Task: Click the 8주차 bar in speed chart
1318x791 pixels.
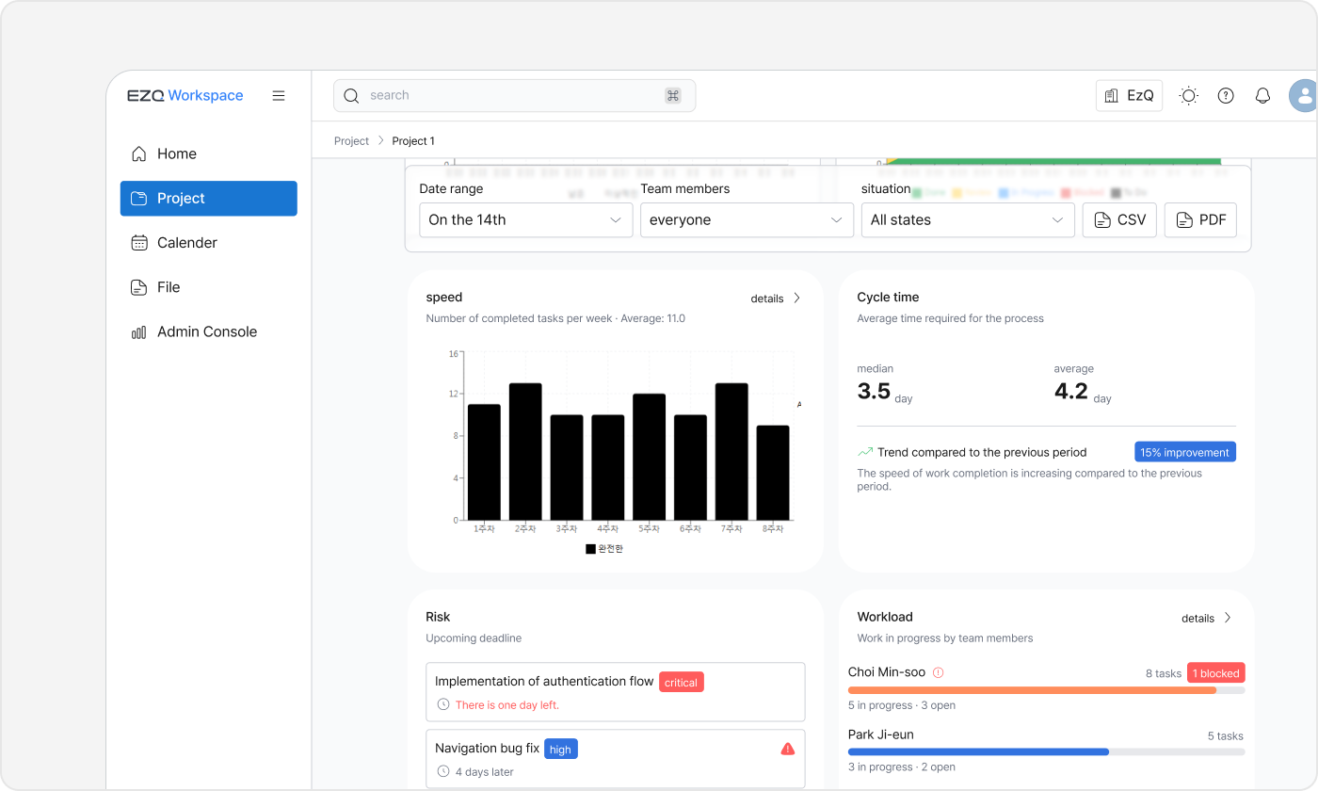Action: pos(773,473)
